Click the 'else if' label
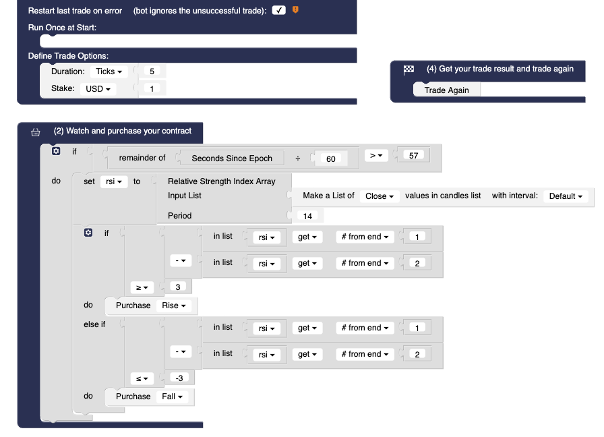 94,324
